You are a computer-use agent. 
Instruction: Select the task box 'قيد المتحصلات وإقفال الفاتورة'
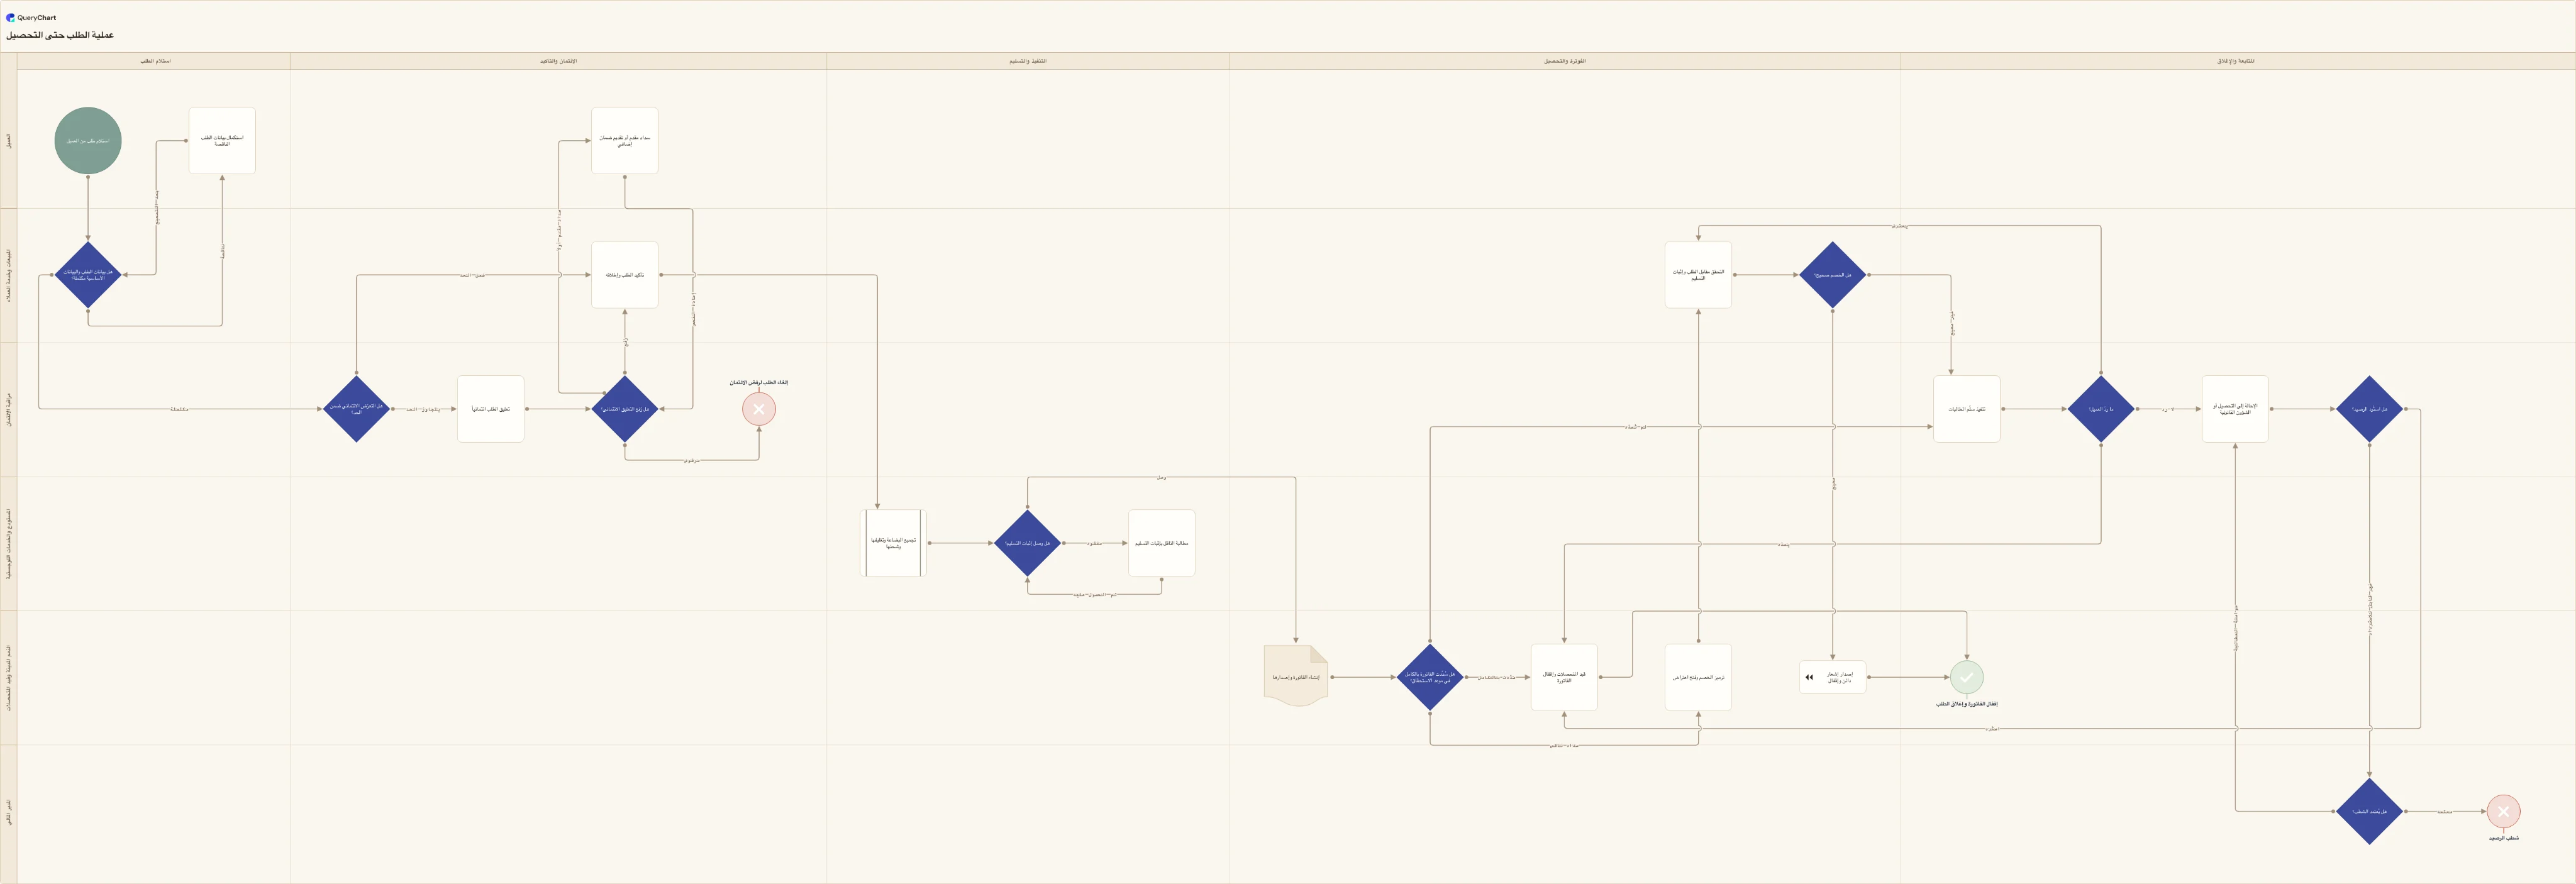point(1564,677)
